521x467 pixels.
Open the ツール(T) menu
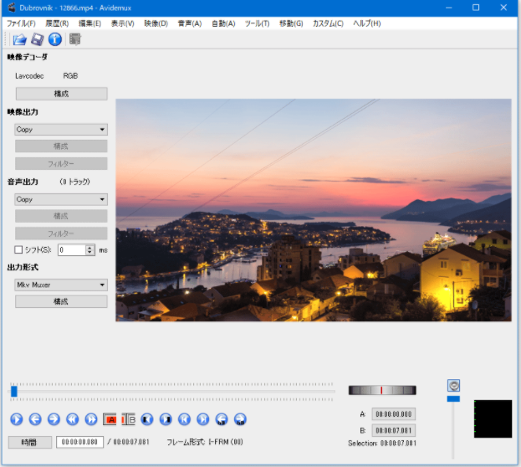(x=258, y=23)
